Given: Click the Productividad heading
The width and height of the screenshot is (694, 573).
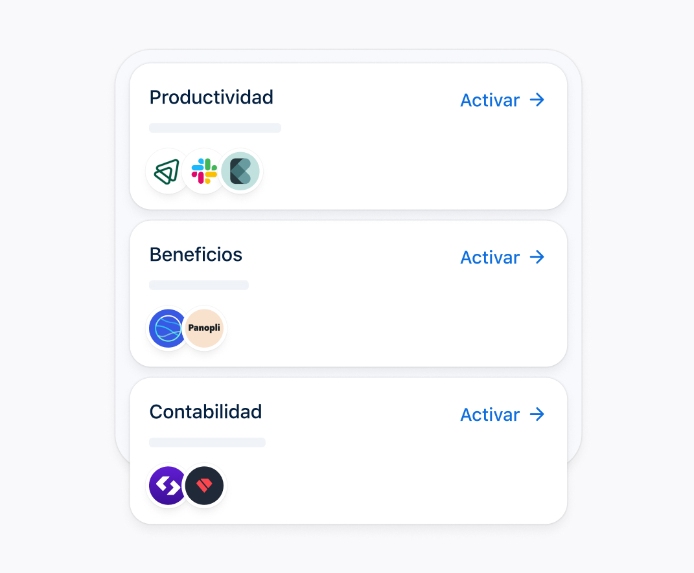Looking at the screenshot, I should point(211,97).
